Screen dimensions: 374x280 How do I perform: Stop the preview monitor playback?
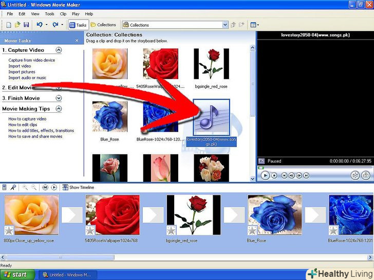coord(274,176)
